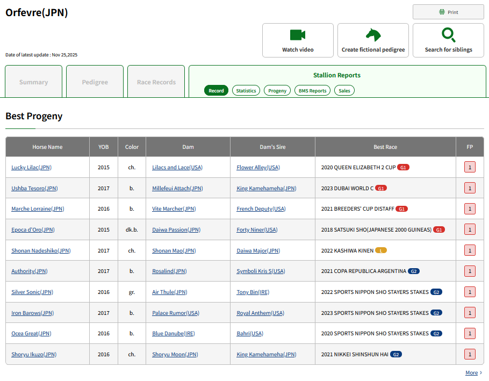Open dam's sire Daiwa Major(JPN)
The image size is (489, 381).
coord(258,250)
